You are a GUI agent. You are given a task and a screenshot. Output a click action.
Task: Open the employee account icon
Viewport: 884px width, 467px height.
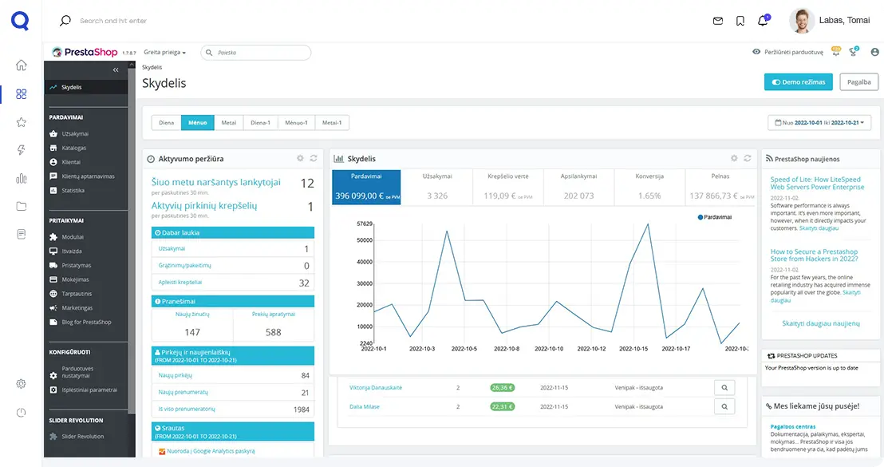tap(874, 52)
